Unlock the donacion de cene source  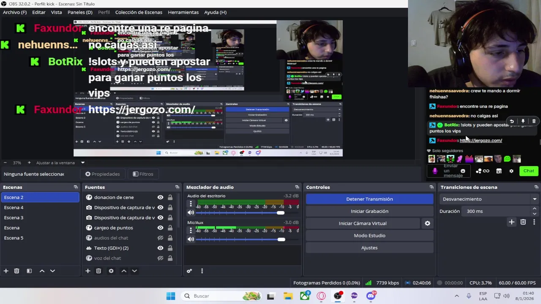pyautogui.click(x=170, y=197)
